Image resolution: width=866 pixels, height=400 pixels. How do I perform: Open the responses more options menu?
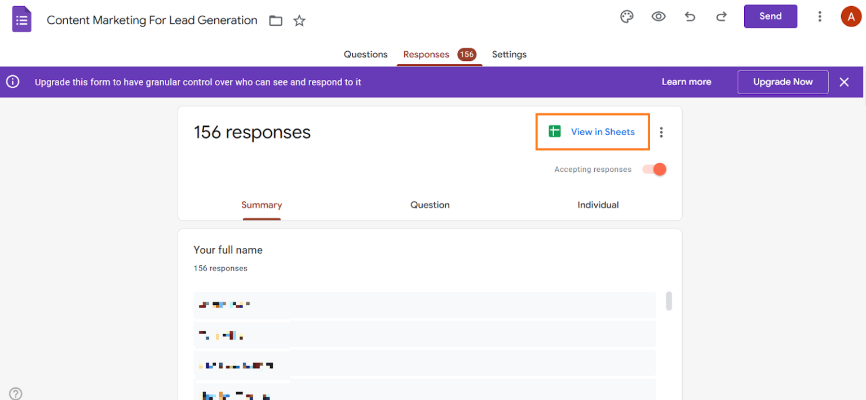tap(661, 132)
